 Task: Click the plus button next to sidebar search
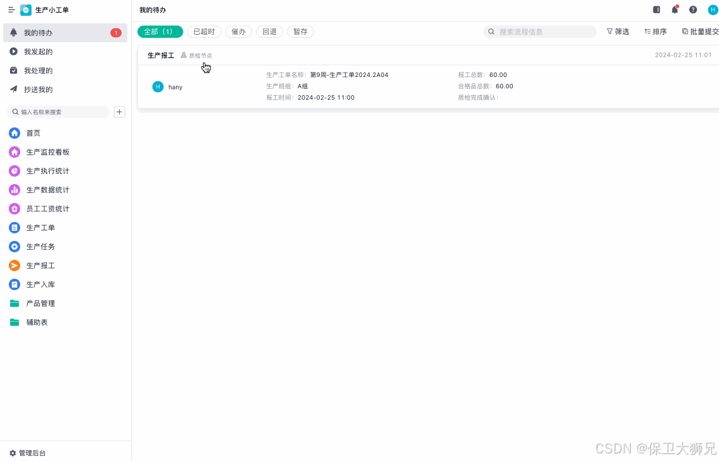click(119, 112)
